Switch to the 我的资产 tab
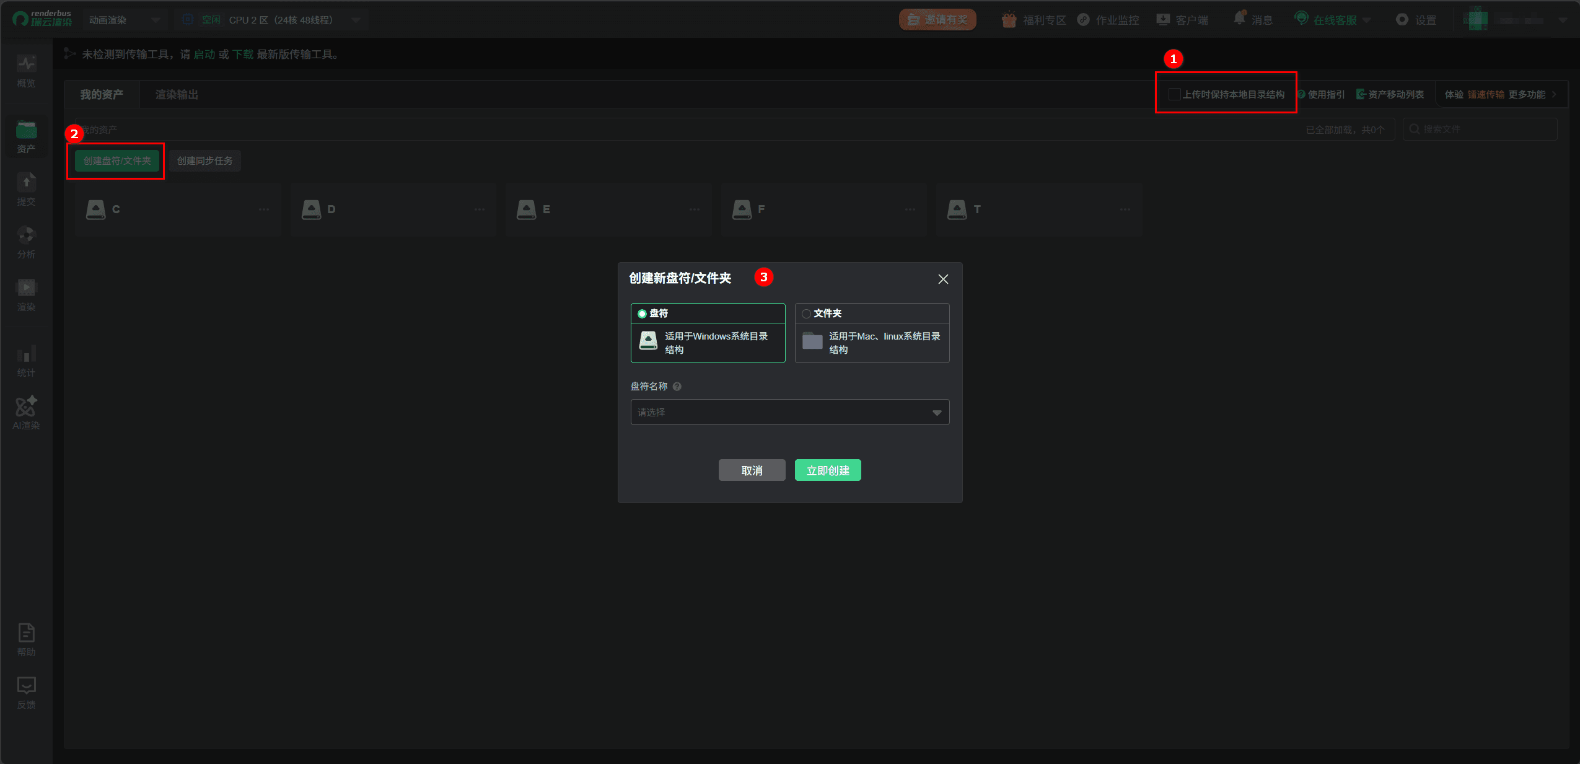 (x=102, y=95)
